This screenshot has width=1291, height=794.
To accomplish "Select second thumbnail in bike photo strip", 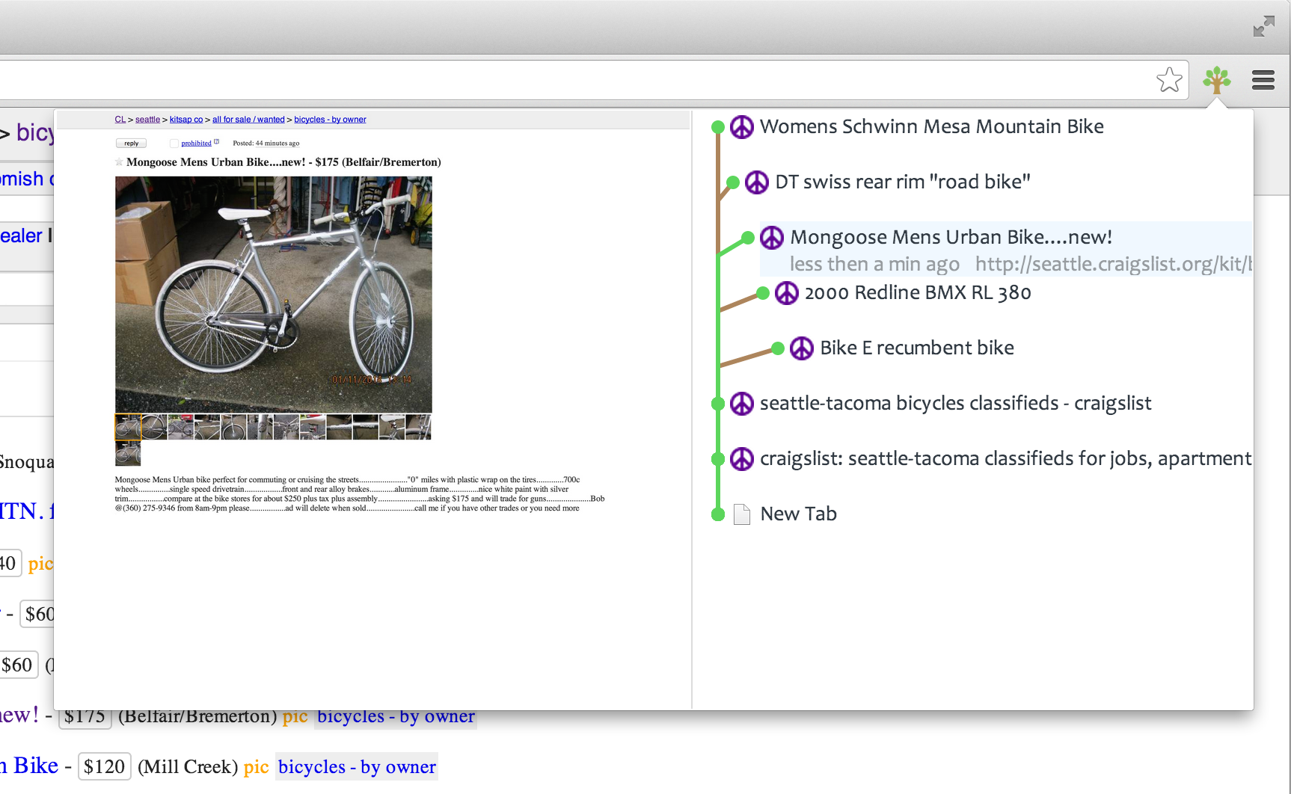I will 154,427.
